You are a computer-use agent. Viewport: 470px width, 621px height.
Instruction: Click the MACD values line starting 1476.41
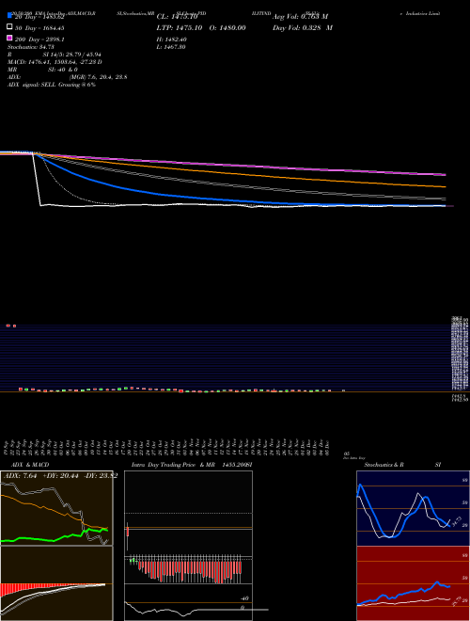coord(55,62)
